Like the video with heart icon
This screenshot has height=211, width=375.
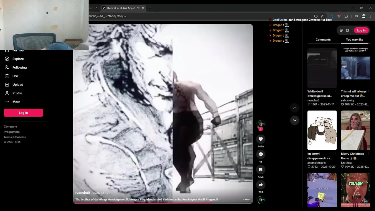pos(261,139)
